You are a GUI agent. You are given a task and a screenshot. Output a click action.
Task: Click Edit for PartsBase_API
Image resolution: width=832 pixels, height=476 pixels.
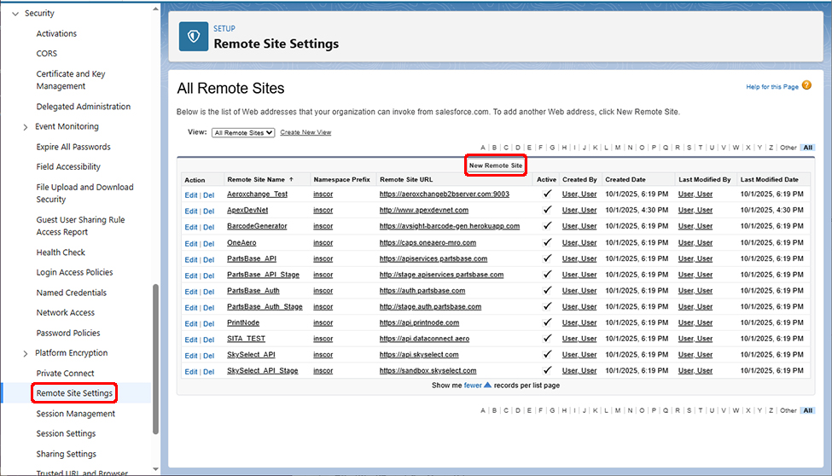point(190,259)
